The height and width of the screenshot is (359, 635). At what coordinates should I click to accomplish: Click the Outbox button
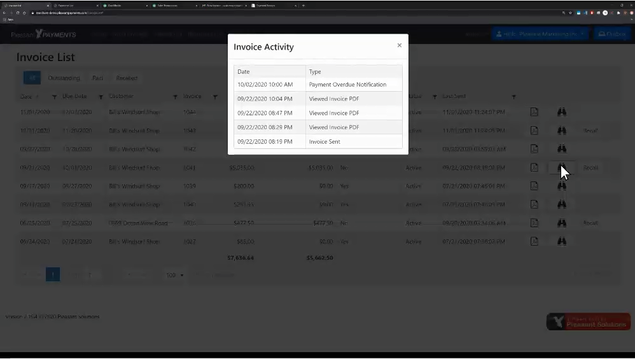point(611,34)
